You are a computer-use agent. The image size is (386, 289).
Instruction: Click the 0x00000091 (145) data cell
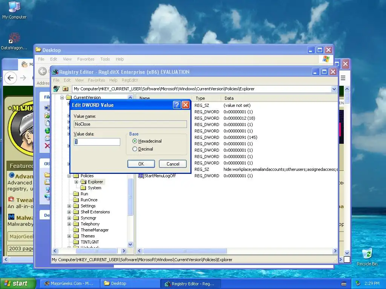click(x=240, y=137)
